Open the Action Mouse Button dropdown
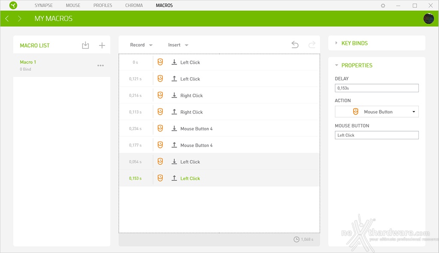 (x=377, y=111)
